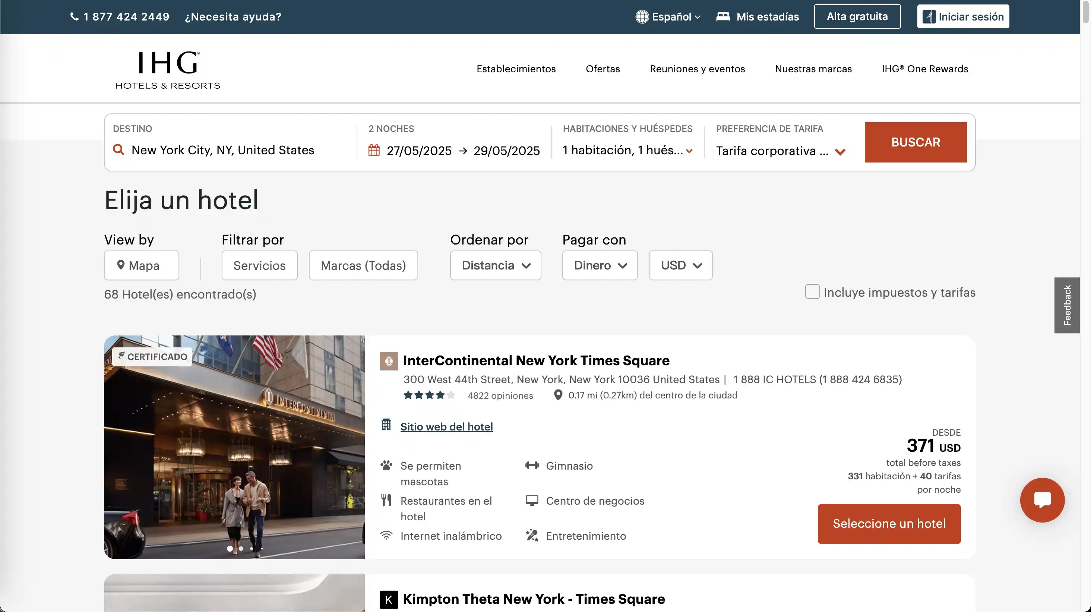Image resolution: width=1091 pixels, height=612 pixels.
Task: Click the magnifier icon in the Destino field
Action: (x=118, y=149)
